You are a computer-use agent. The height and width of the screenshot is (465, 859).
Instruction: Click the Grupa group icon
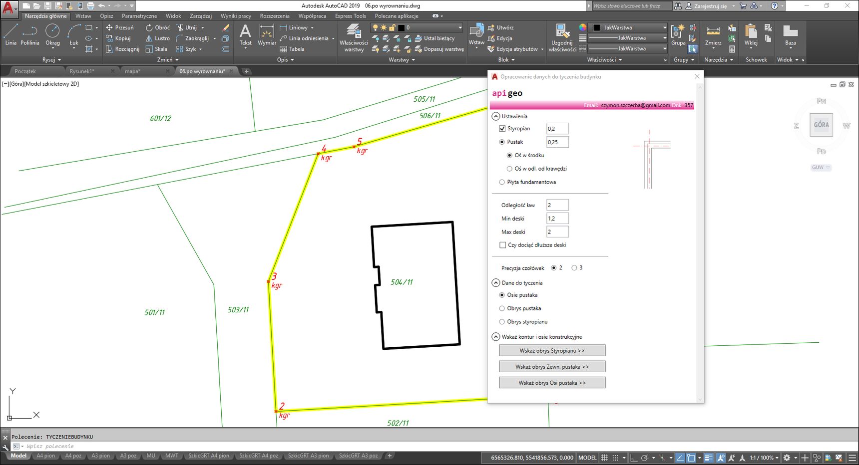coord(678,35)
